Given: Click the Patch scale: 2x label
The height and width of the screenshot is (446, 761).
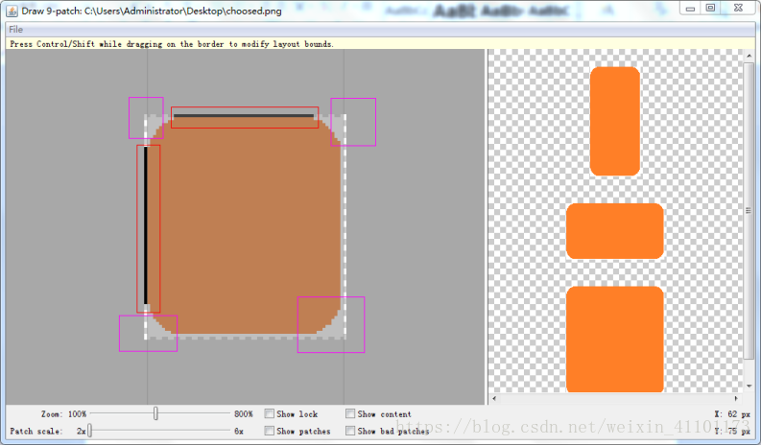Looking at the screenshot, I should point(48,431).
